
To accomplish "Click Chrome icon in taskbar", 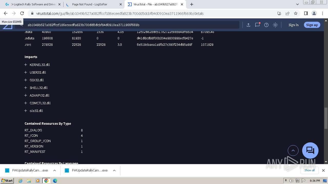I will point(46,180).
